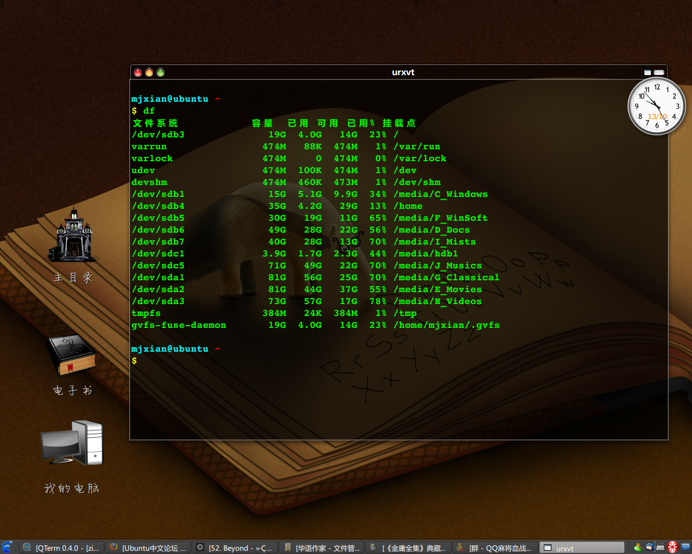The width and height of the screenshot is (692, 554).
Task: Switch to 金庸全集 taskbar item
Action: click(408, 548)
